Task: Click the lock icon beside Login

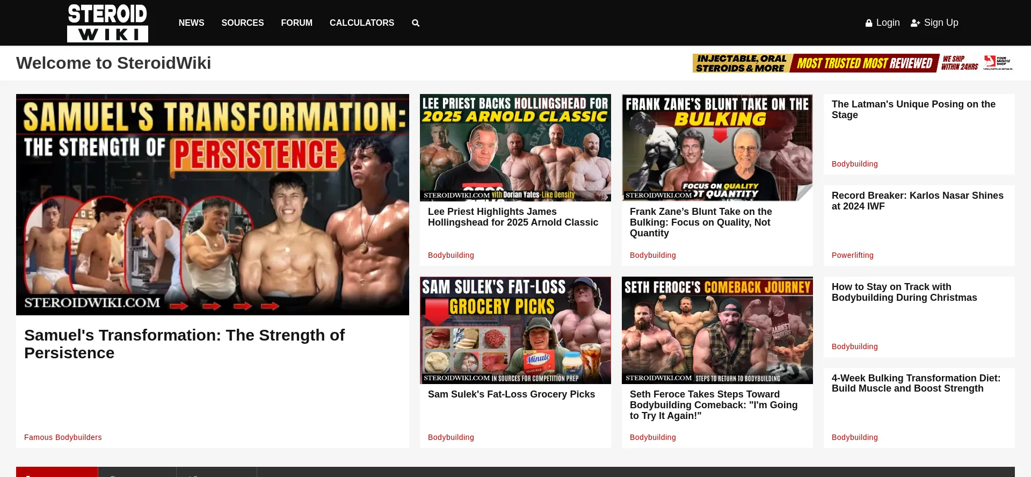Action: (868, 23)
